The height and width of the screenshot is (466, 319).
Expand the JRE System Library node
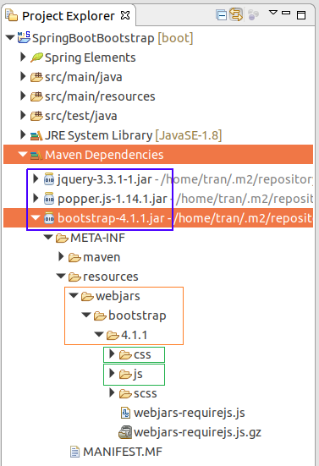coord(23,134)
